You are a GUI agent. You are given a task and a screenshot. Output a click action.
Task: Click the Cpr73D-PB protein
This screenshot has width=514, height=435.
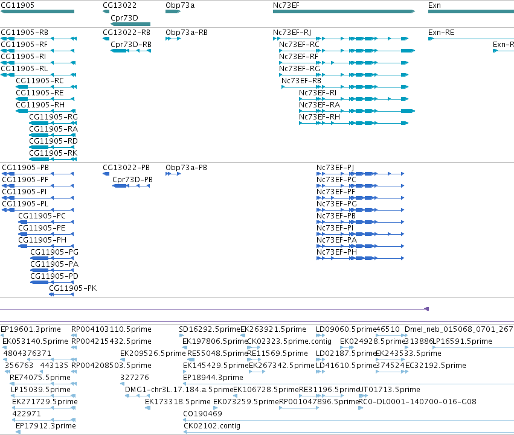click(x=131, y=186)
